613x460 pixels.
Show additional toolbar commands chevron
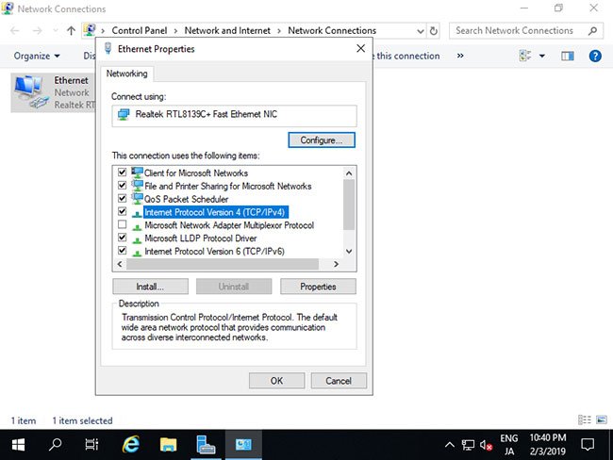[460, 56]
